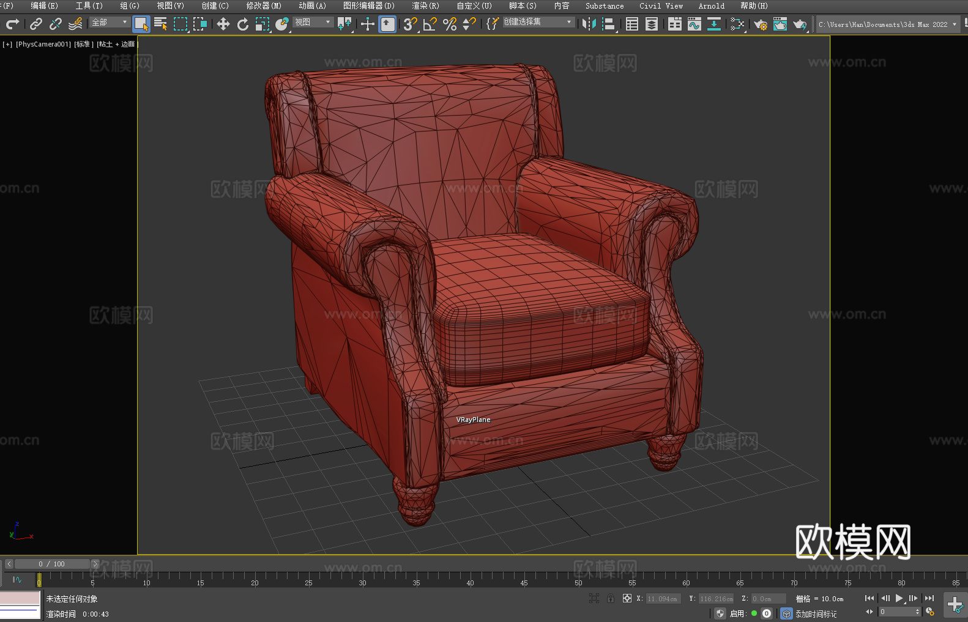Screen dimensions: 968x622
Task: Toggle the Spinner Snap button
Action: (469, 24)
